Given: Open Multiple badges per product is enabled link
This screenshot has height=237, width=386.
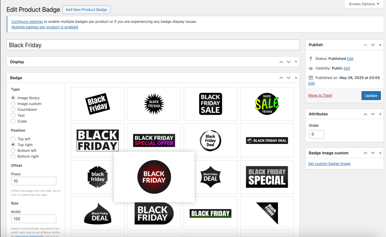Looking at the screenshot, I should pyautogui.click(x=45, y=27).
